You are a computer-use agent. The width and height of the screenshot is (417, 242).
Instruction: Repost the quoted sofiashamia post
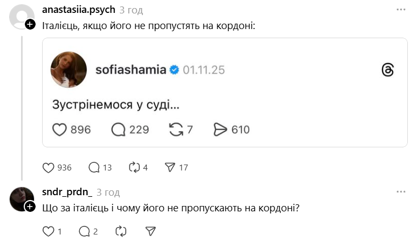176,129
